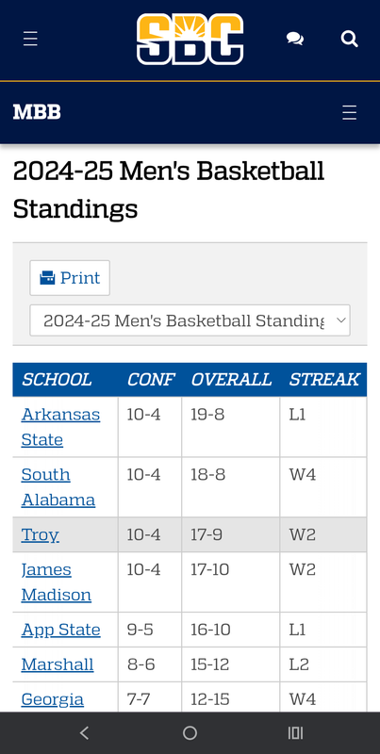
Task: Open the main hamburger menu icon
Action: pyautogui.click(x=30, y=39)
